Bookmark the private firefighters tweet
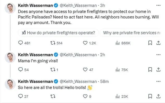 point(150,43)
